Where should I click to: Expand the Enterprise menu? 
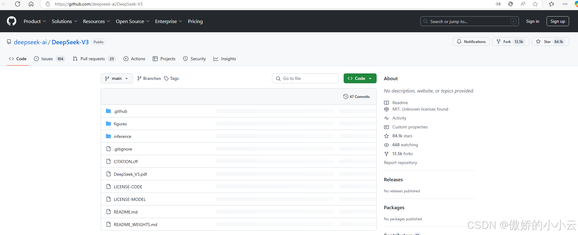point(168,21)
